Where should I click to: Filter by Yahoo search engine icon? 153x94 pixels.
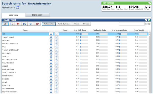click(18, 24)
